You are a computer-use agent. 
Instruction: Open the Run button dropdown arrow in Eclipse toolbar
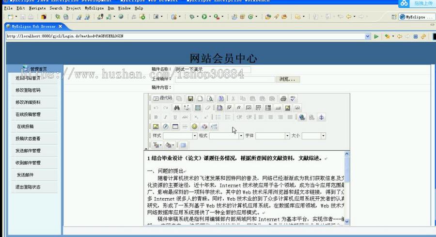pyautogui.click(x=210, y=17)
